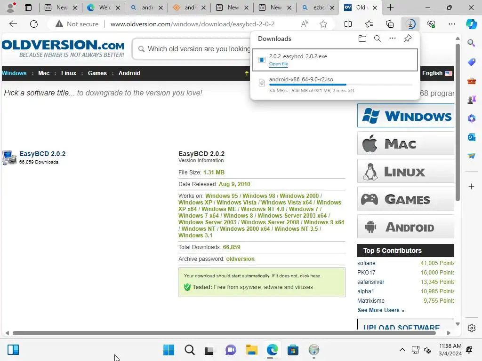Click the ISO download progress bar
Image resolution: width=482 pixels, height=361 pixels.
[x=341, y=85]
